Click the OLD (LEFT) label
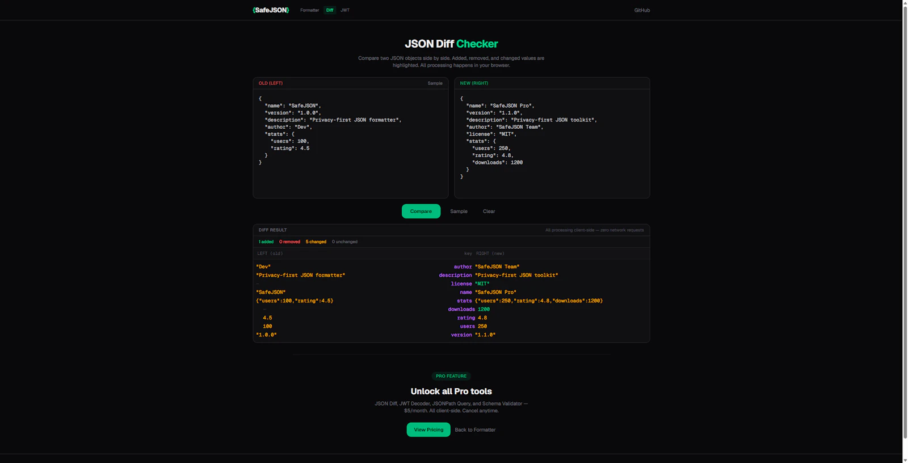Image resolution: width=908 pixels, height=463 pixels. 271,83
